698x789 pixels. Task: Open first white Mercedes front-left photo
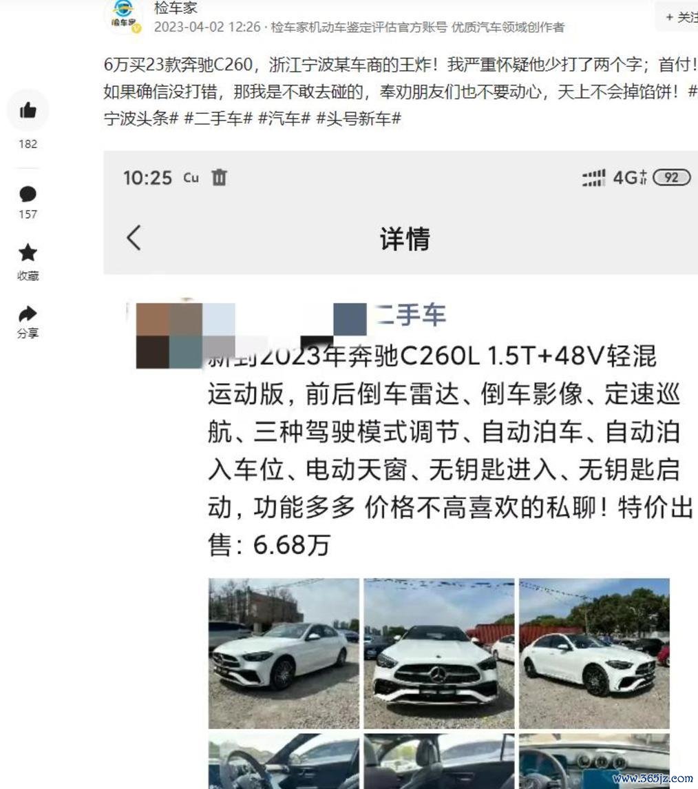284,653
